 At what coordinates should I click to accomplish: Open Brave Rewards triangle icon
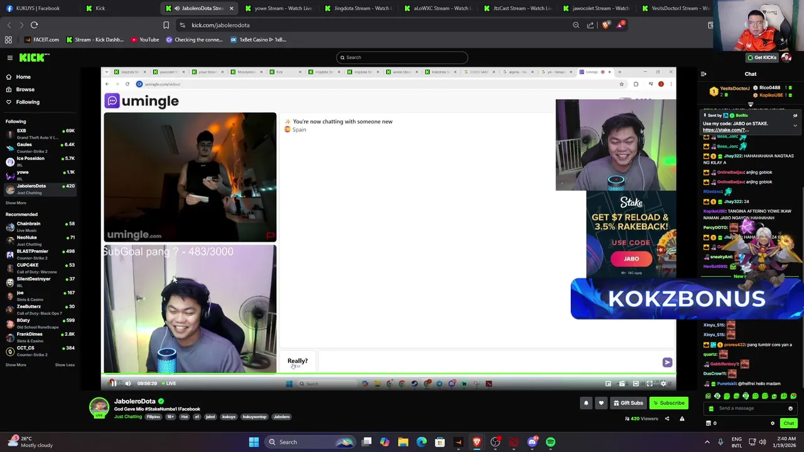point(621,25)
